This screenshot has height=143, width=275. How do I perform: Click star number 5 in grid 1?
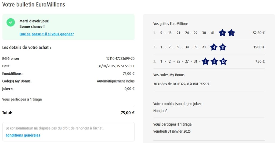pyautogui.click(x=231, y=33)
